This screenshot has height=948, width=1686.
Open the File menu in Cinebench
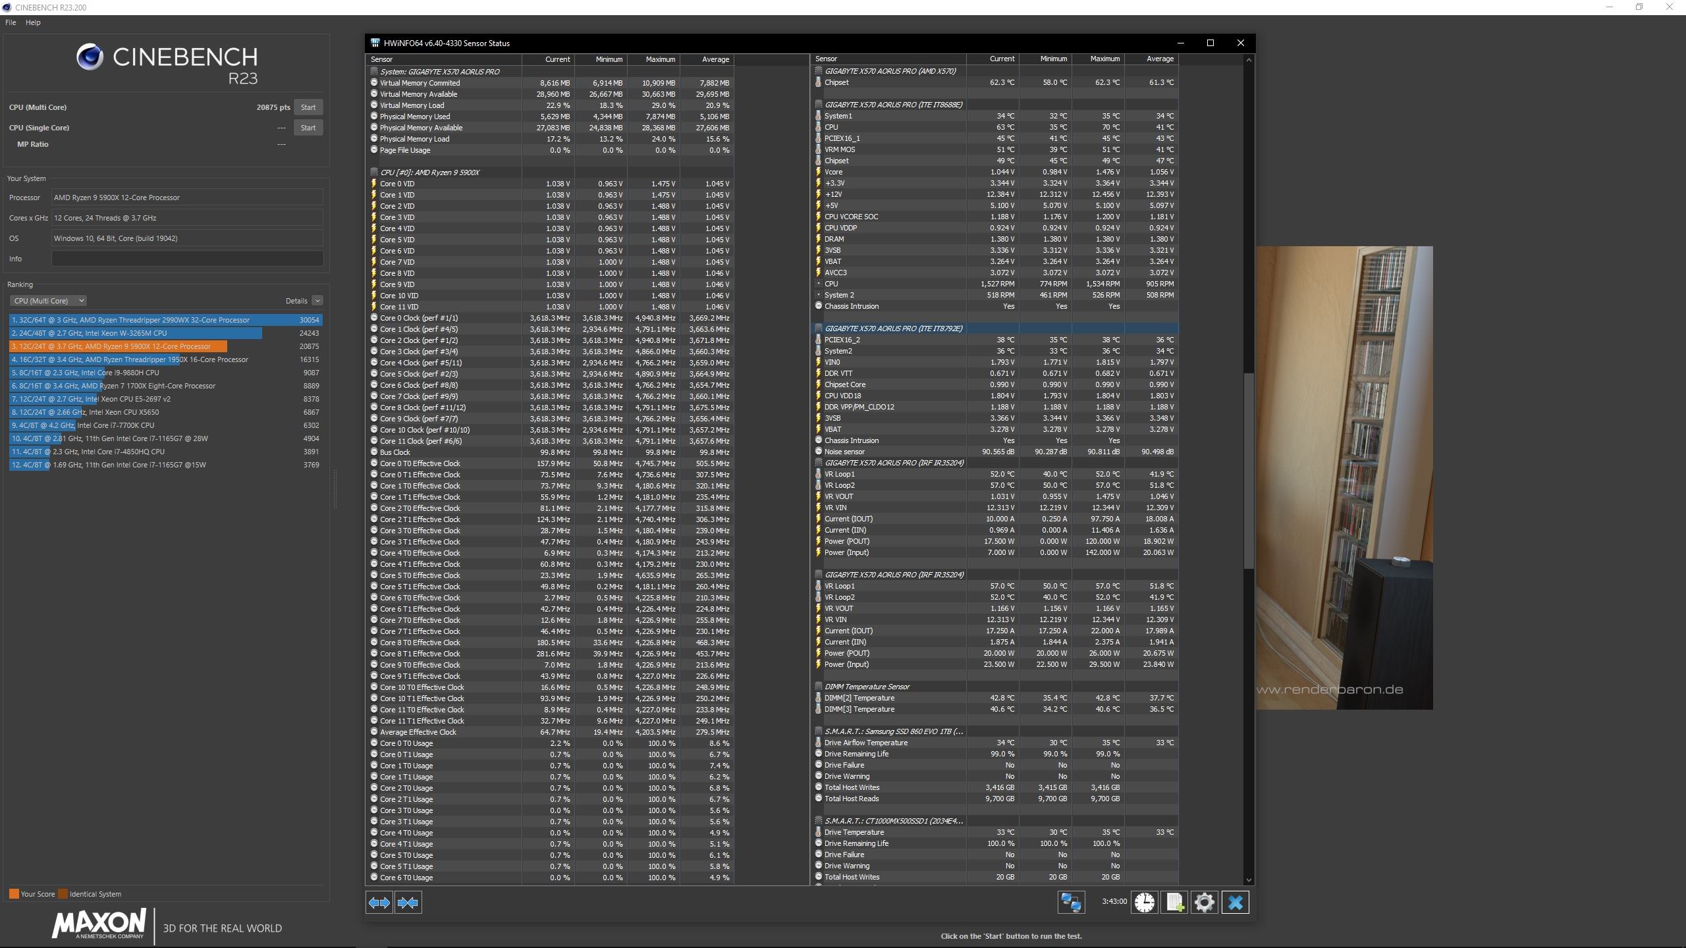pyautogui.click(x=11, y=22)
